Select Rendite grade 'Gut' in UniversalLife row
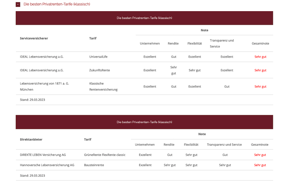 pos(173,57)
